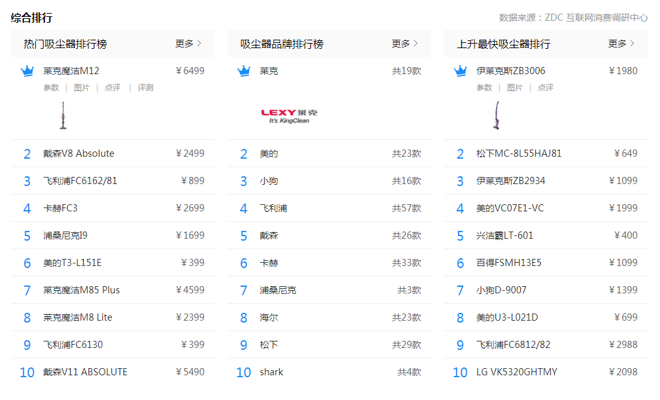The height and width of the screenshot is (400, 660).
Task: Click price ¥1980 of 伊莱克斯ZB3006
Action: (624, 71)
